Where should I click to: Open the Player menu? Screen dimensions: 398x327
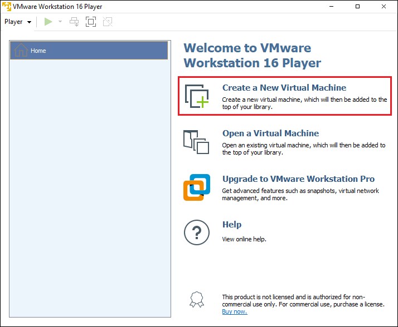pos(17,22)
